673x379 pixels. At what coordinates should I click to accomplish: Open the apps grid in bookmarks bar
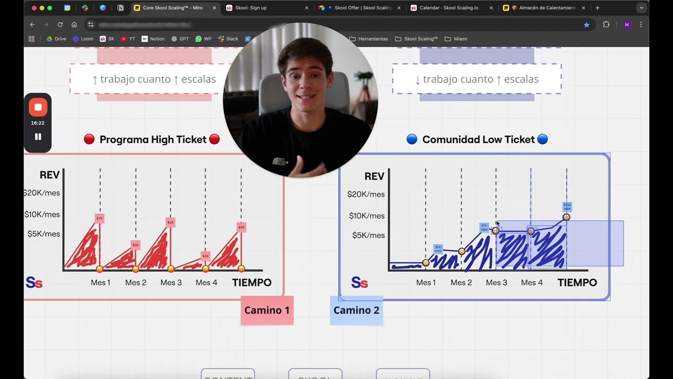click(32, 39)
